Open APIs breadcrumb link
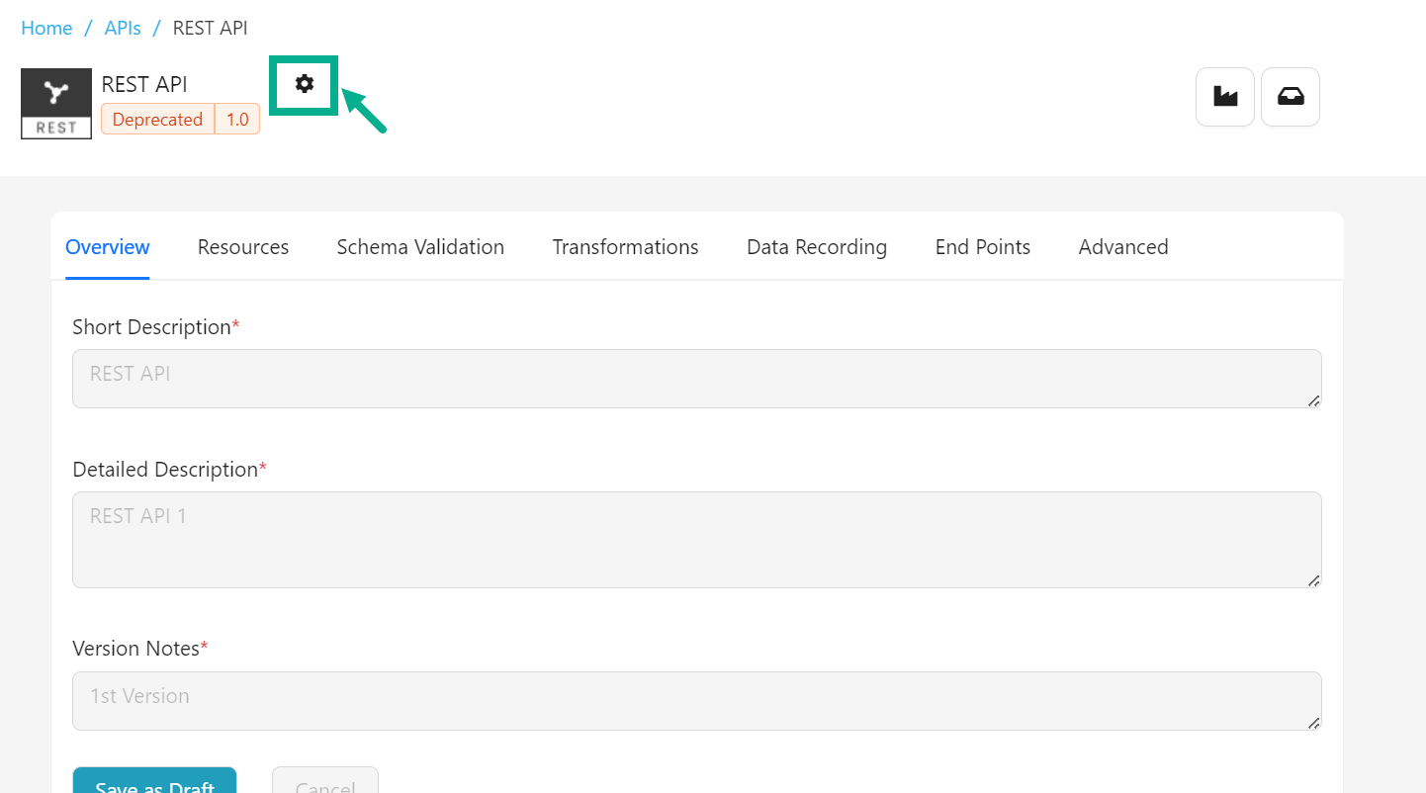 pyautogui.click(x=123, y=28)
